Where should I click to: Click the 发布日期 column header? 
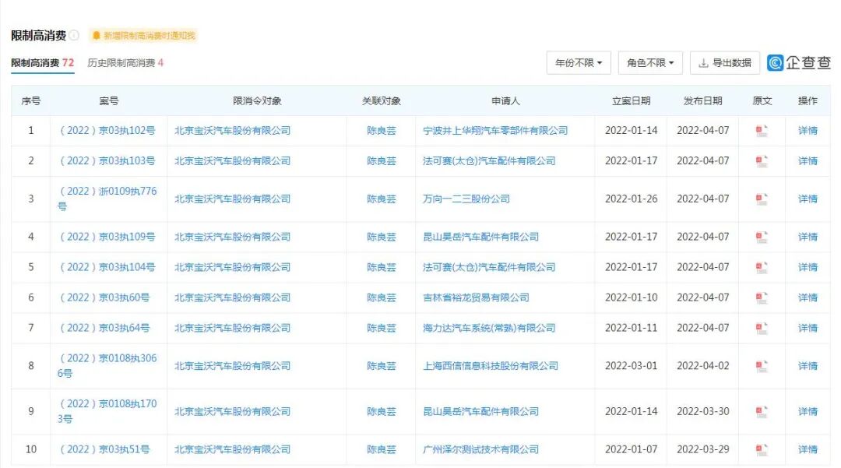click(702, 100)
